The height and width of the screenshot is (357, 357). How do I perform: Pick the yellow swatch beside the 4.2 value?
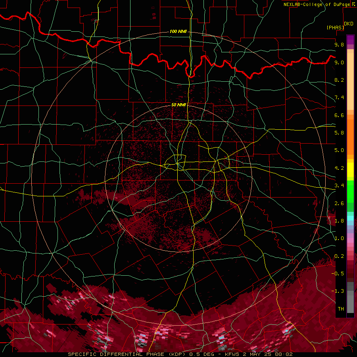[x=350, y=170]
